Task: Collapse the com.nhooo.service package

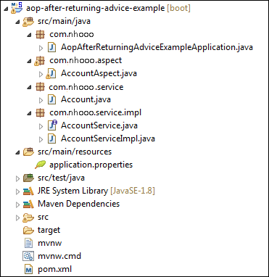Action: click(30, 87)
